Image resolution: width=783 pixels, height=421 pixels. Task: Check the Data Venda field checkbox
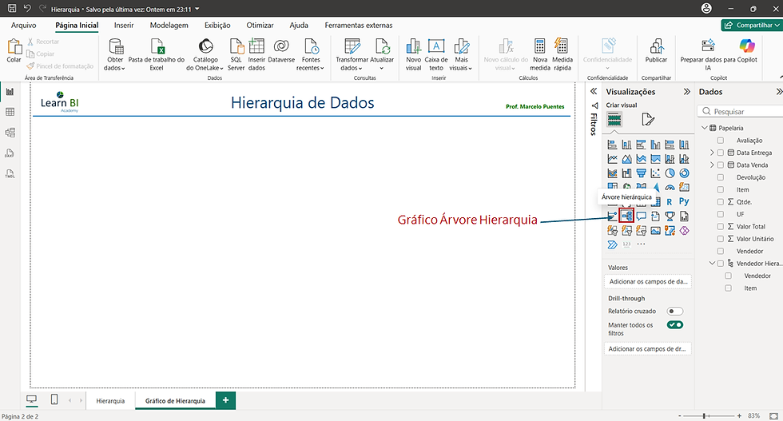tap(721, 165)
